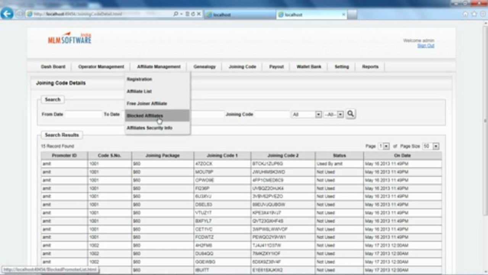Click the '15 Record Found' text

click(57, 146)
